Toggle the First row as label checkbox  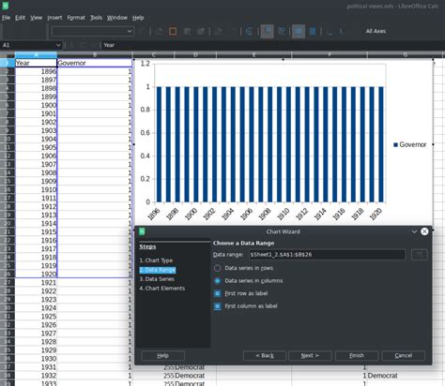217,293
